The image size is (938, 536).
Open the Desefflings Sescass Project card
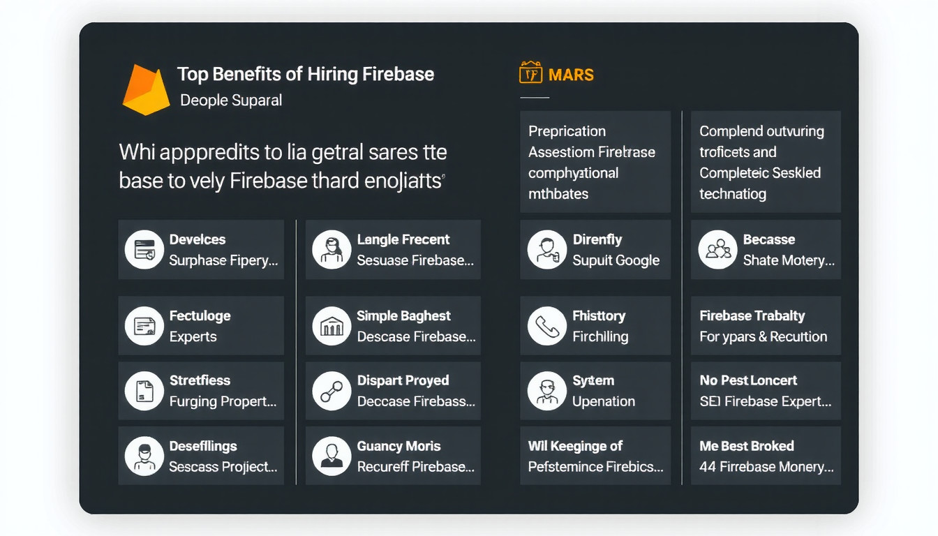click(x=201, y=456)
